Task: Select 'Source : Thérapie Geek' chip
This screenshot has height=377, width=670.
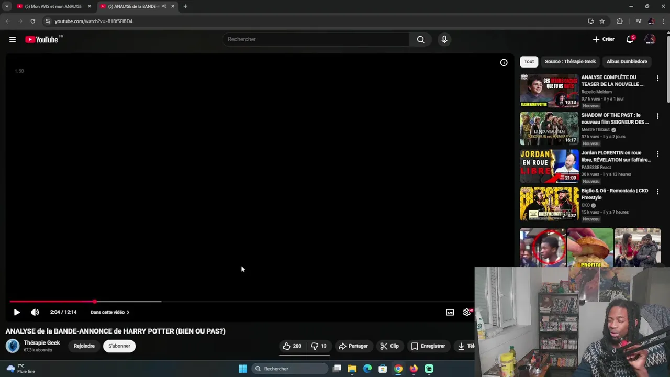Action: pos(570,62)
